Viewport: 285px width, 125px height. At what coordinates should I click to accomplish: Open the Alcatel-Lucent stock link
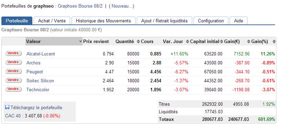[41, 54]
